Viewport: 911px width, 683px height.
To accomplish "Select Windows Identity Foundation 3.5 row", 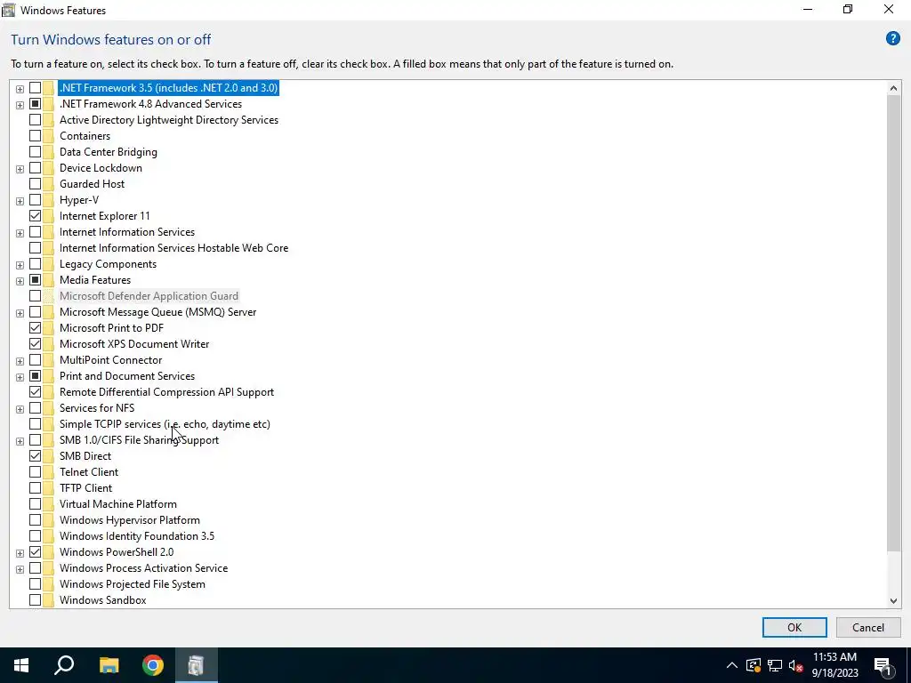I will pyautogui.click(x=136, y=536).
